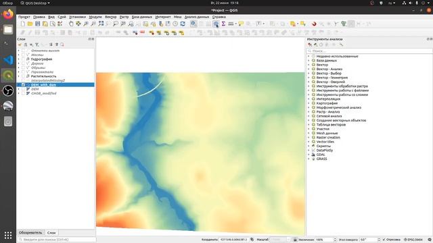Click the red magnet snapping icon

coord(314,24)
